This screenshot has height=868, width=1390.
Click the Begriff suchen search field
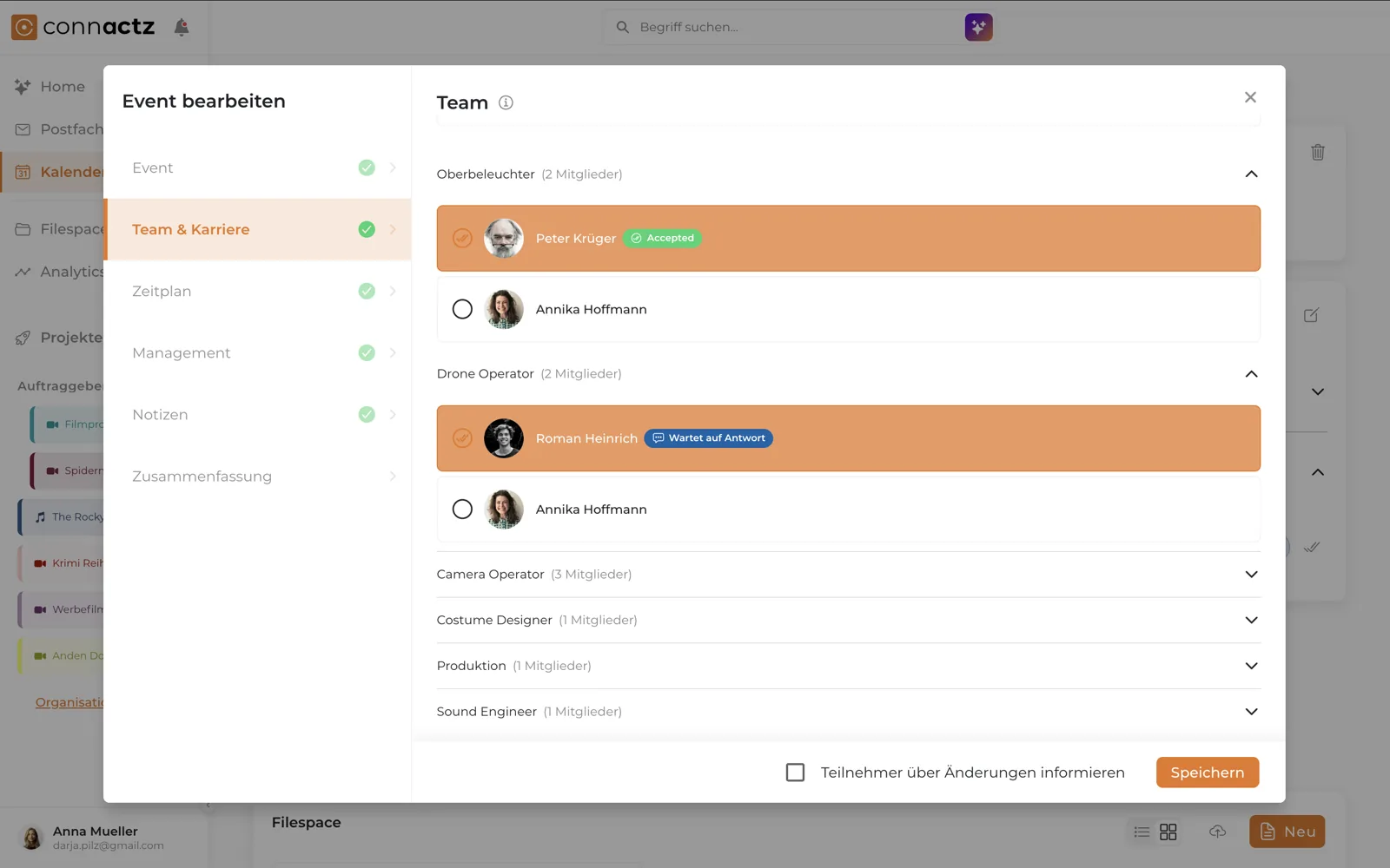tap(798, 27)
